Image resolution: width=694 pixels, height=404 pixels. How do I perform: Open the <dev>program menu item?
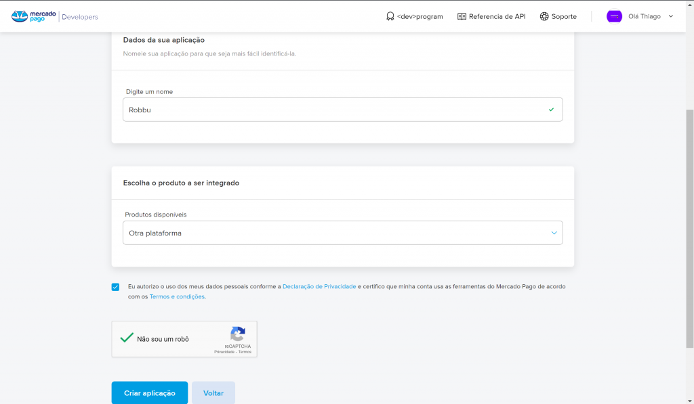tap(420, 16)
